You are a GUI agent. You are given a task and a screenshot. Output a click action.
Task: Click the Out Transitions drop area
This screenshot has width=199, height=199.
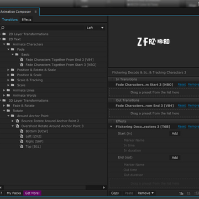(x=154, y=113)
